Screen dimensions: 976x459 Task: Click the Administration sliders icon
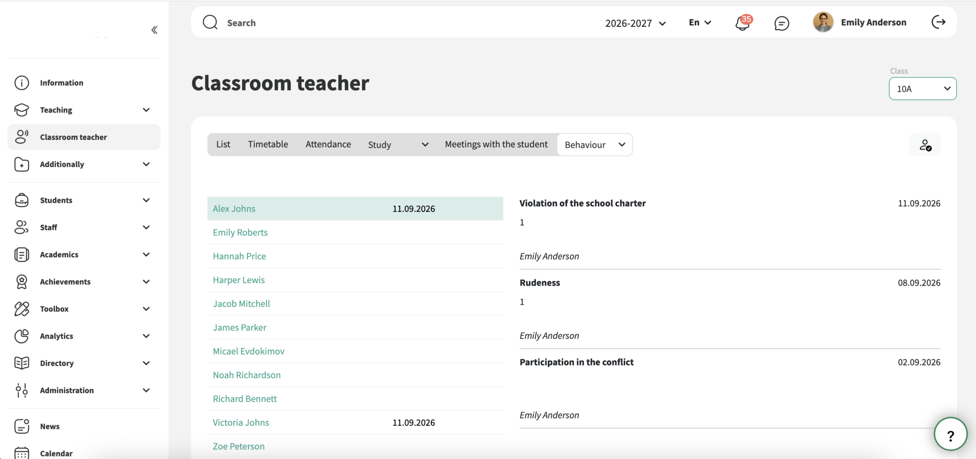tap(22, 390)
